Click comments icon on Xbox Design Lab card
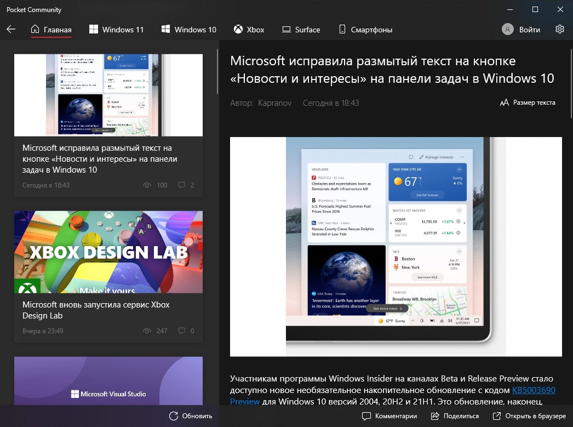Image resolution: width=573 pixels, height=427 pixels. pyautogui.click(x=182, y=331)
